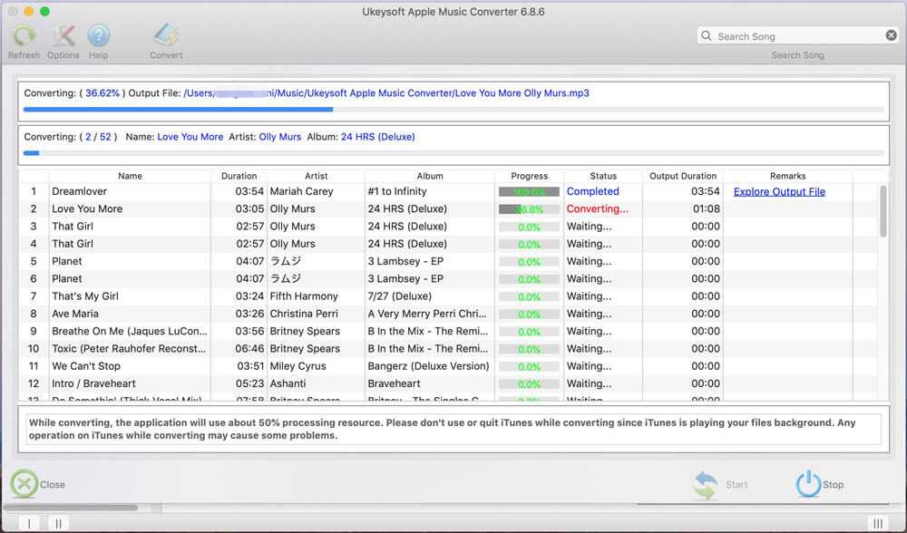The height and width of the screenshot is (533, 907).
Task: Click the Start arrows icon
Action: (x=705, y=484)
